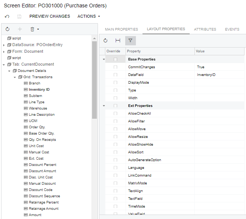The height and width of the screenshot is (219, 246).
Task: Click the trash delete icon in tree toolbar
Action: point(32,29)
